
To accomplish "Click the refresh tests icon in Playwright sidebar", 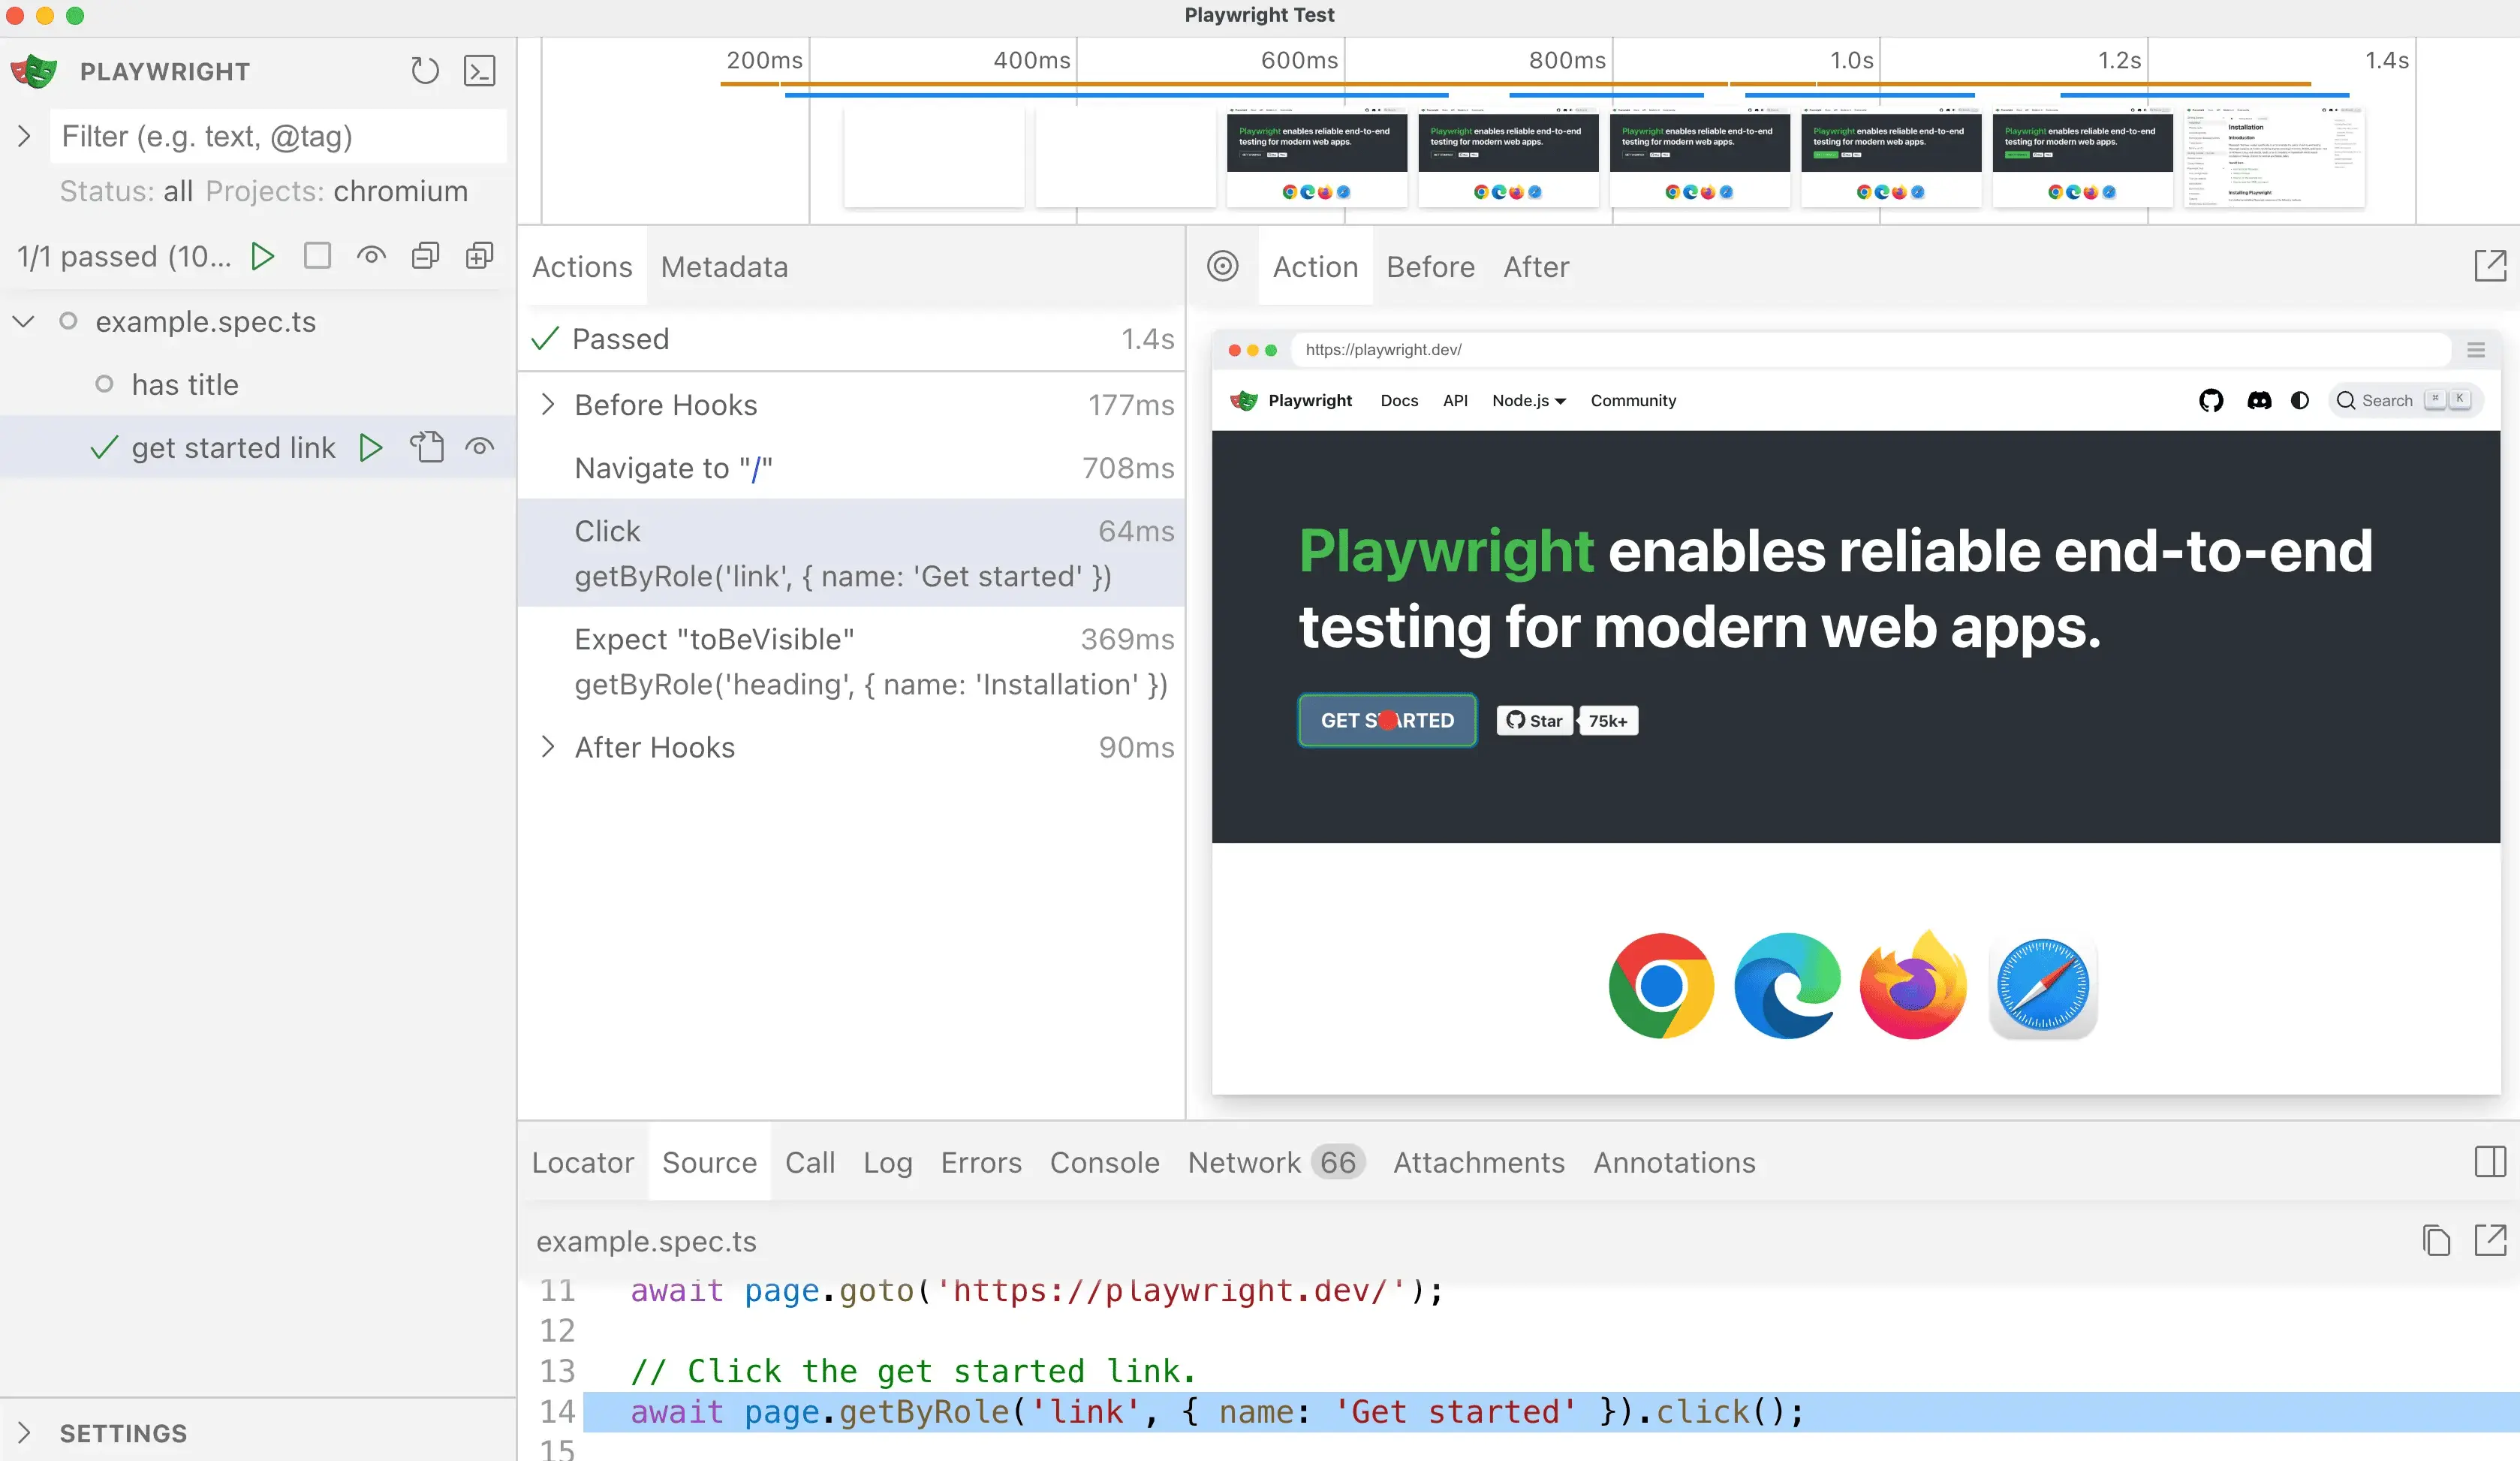I will click(x=424, y=70).
